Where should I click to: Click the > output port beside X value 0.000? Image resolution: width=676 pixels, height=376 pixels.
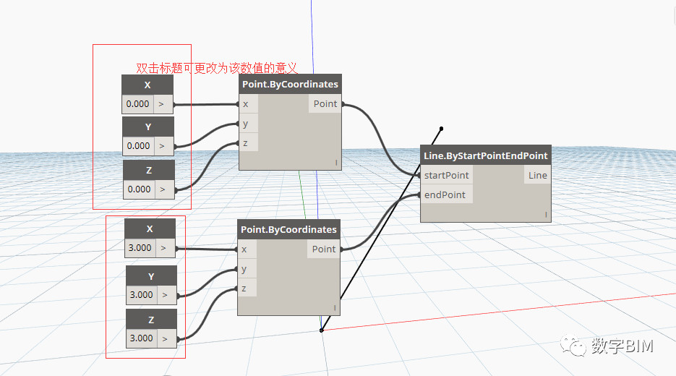163,104
